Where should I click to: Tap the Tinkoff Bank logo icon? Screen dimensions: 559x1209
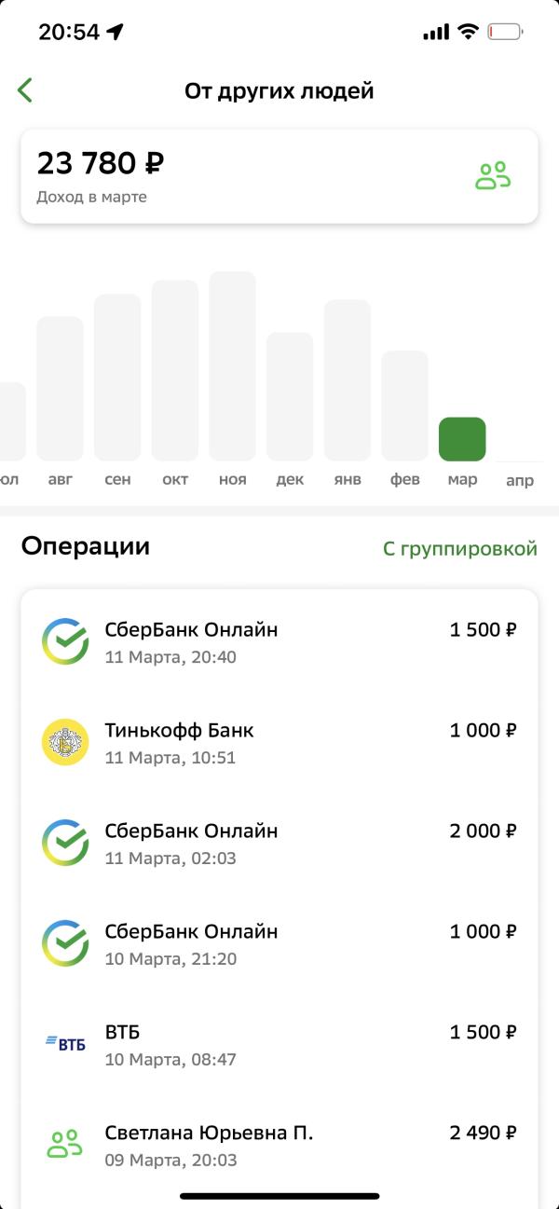click(x=65, y=743)
